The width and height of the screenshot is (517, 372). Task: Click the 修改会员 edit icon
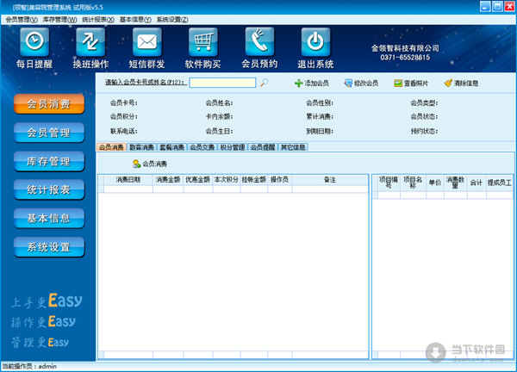(348, 84)
